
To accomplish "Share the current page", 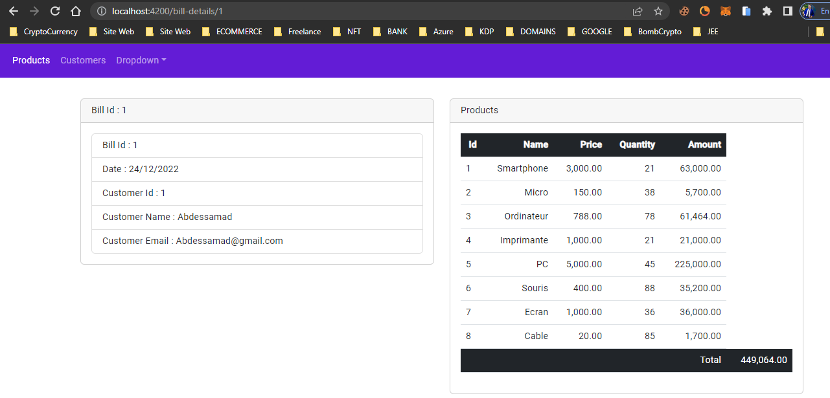I will [x=637, y=11].
